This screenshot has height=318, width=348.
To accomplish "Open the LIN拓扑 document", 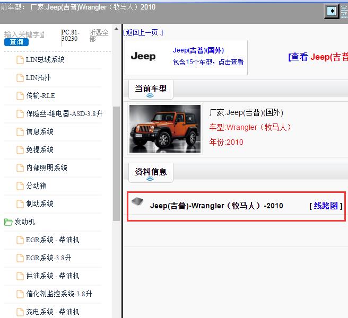I will (x=38, y=77).
